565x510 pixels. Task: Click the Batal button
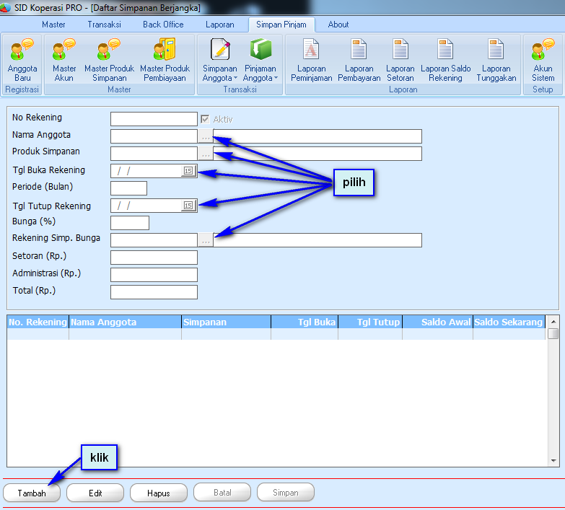tap(222, 493)
